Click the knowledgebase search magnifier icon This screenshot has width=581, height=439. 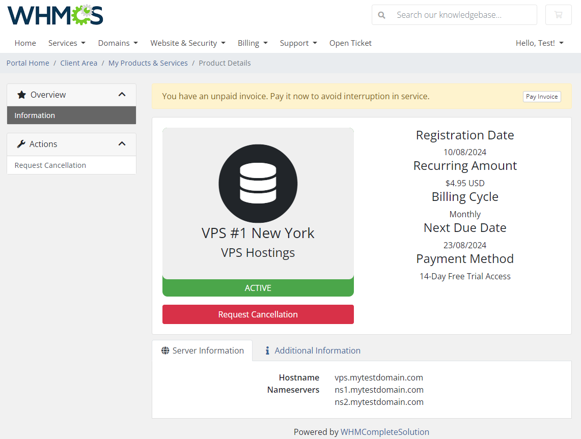[381, 15]
